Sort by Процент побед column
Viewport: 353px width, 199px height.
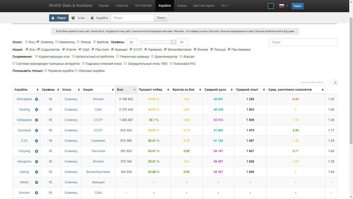tap(154, 90)
